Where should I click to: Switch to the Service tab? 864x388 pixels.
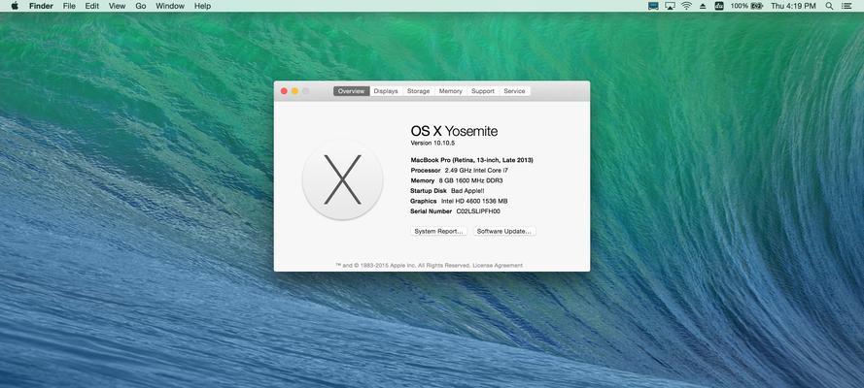click(515, 91)
